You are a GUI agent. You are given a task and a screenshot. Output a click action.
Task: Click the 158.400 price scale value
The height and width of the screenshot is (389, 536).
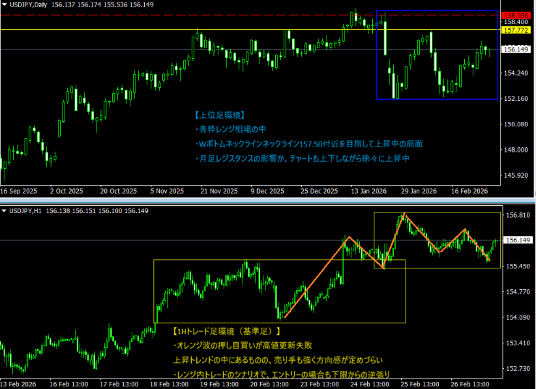(x=516, y=22)
